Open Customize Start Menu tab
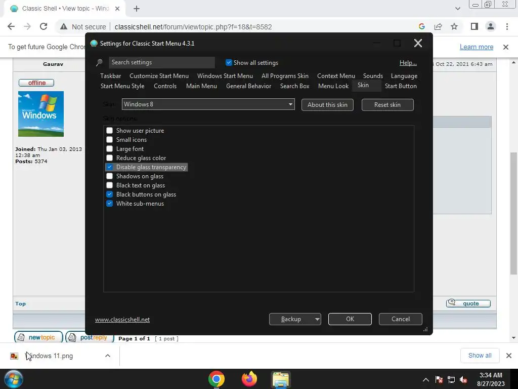This screenshot has height=389, width=518. pyautogui.click(x=159, y=76)
